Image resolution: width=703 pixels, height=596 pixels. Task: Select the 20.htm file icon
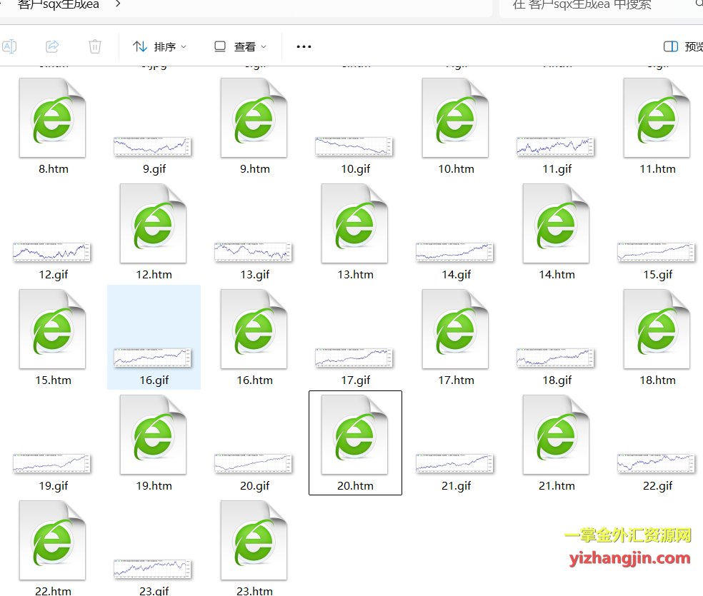pos(355,435)
